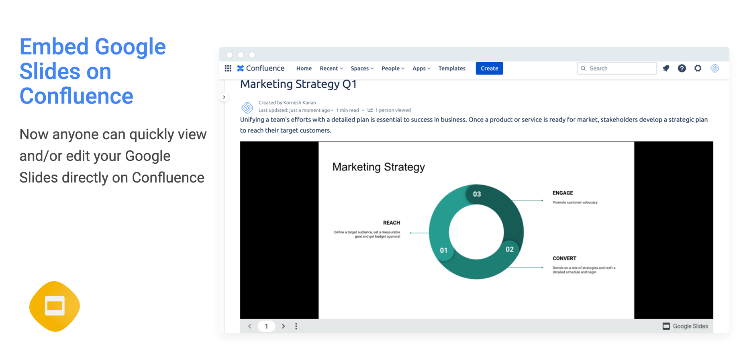
Task: Expand the Spaces dropdown
Action: [x=362, y=69]
